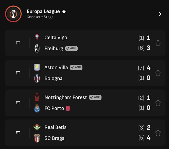Click the Nottingham Forest club crest

[37, 97]
